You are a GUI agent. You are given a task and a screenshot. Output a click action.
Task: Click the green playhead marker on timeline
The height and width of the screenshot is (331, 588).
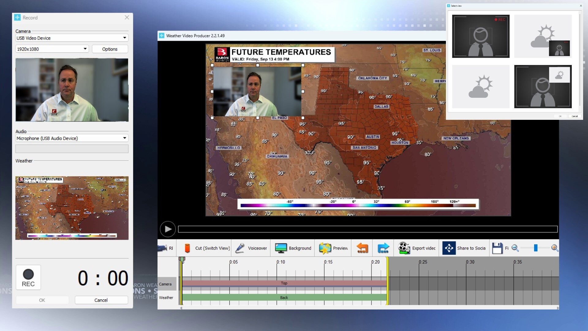tap(182, 260)
